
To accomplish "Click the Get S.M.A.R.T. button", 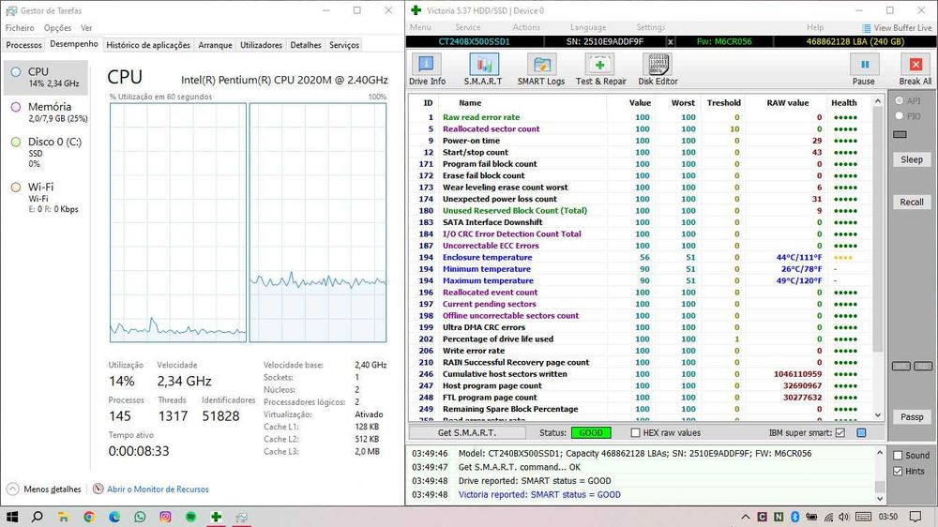I will tap(466, 432).
